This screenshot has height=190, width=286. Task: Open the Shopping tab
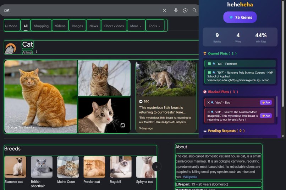[41, 26]
